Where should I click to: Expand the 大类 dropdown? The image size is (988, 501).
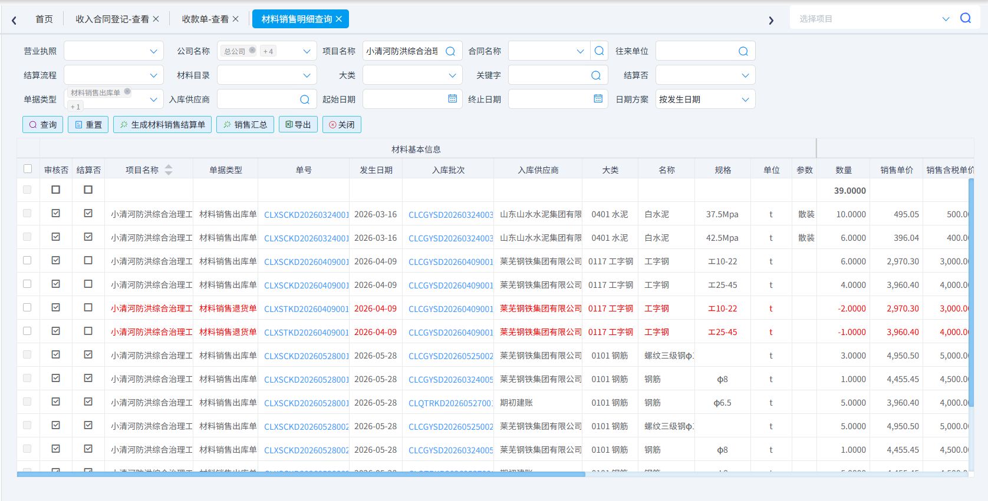point(452,75)
